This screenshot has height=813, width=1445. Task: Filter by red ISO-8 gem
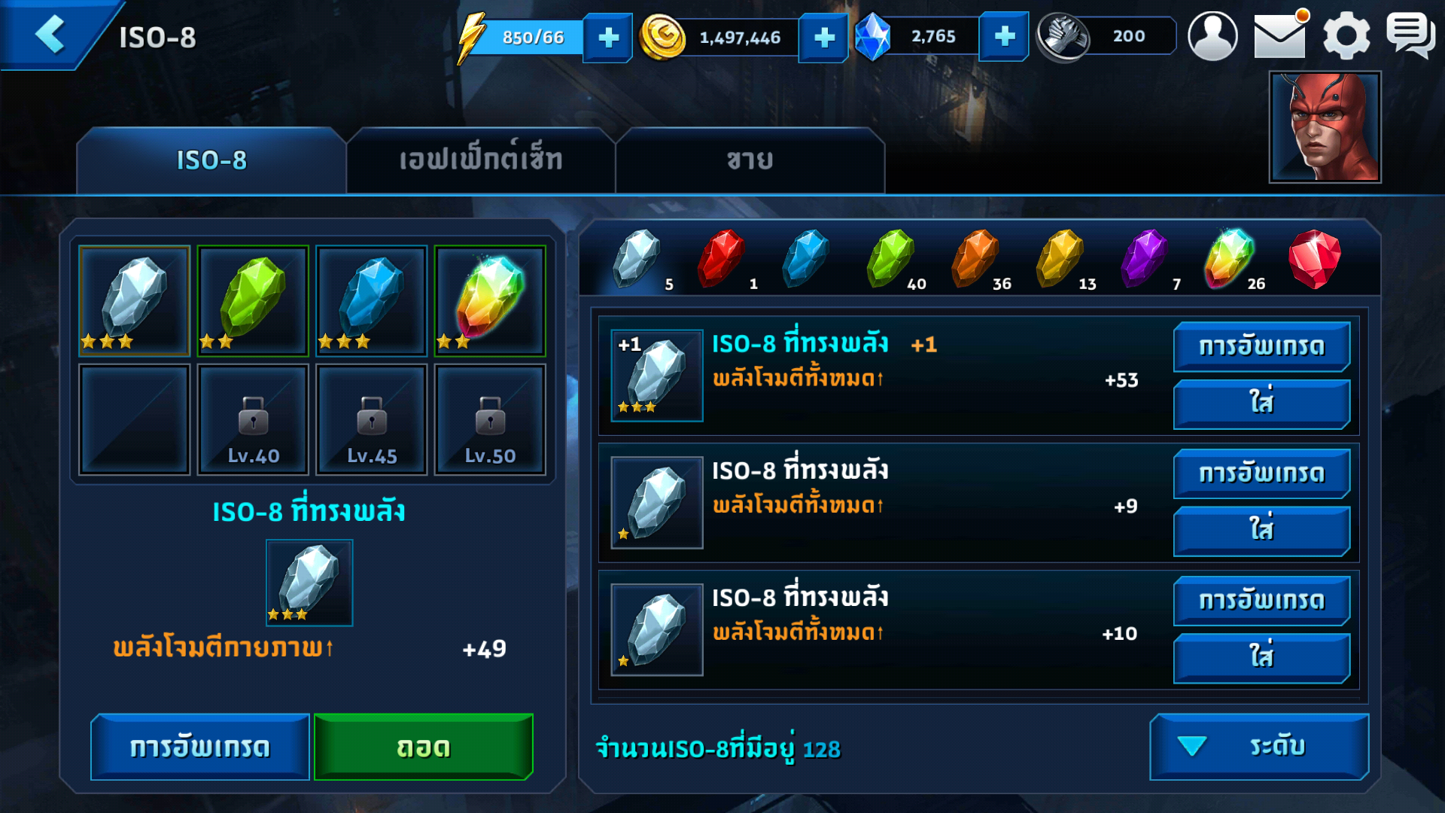tap(1314, 260)
